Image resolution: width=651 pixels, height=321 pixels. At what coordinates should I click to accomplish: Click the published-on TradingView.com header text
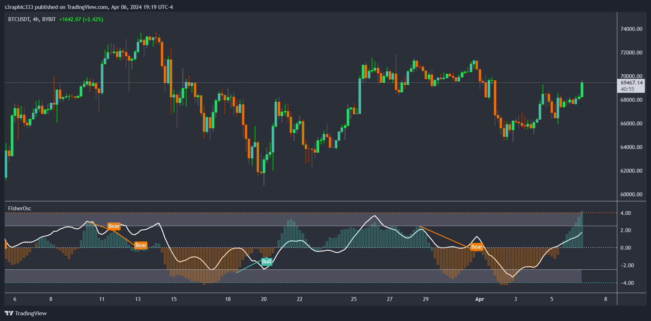[89, 7]
